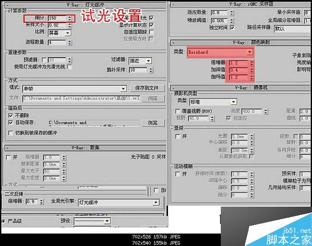Viewport: 312px width, 246px height.
Task: Click the spinner arrows beside 中心偏移
Action: [252, 143]
